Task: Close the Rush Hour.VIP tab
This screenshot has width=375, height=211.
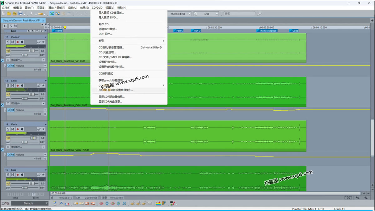Action: 43,20
